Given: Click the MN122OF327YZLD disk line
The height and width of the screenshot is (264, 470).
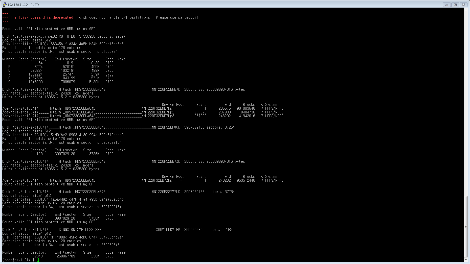Looking at the screenshot, I should [x=119, y=192].
